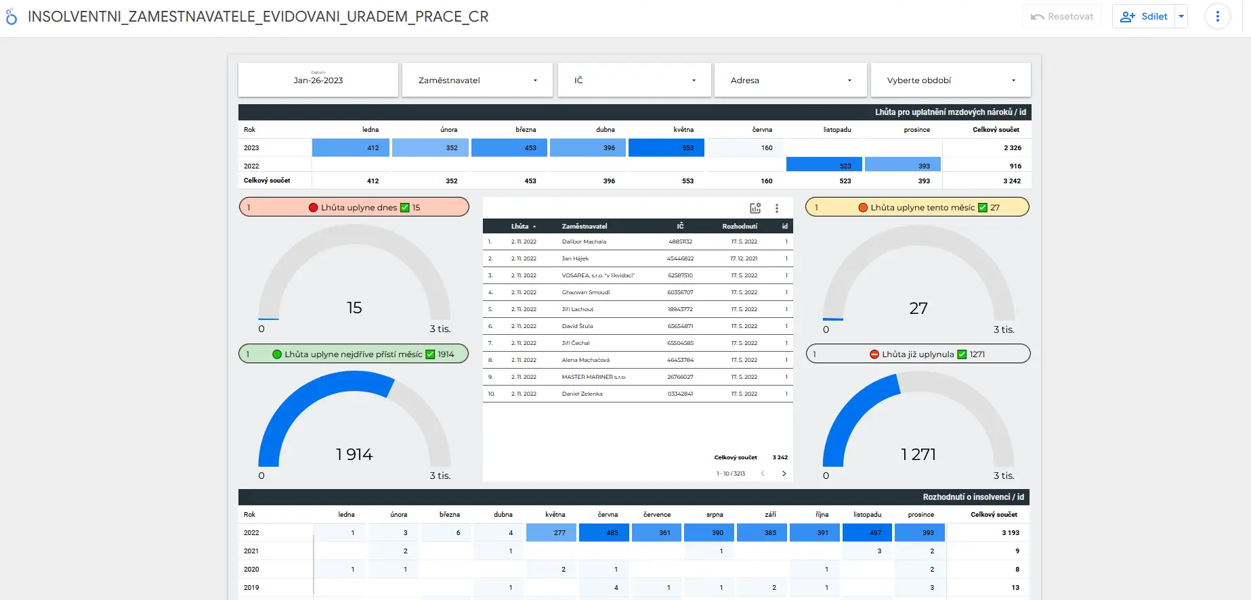Click the chart explore icon above the table

755,208
